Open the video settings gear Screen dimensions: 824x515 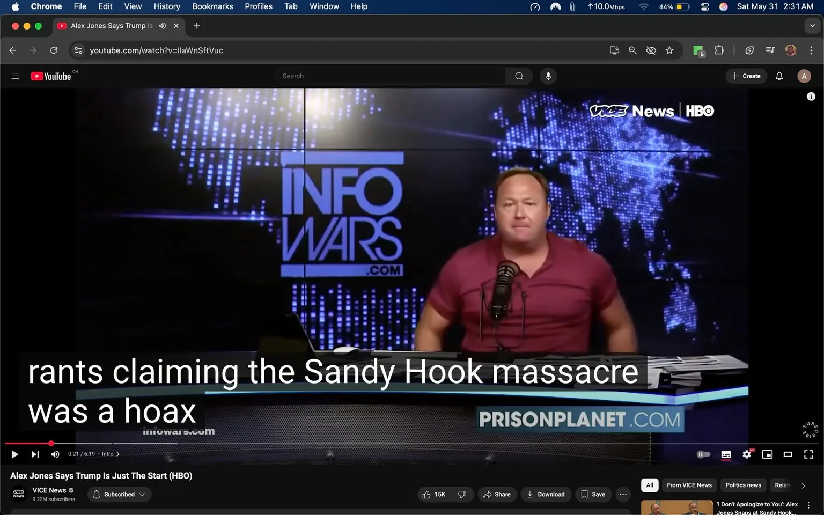pyautogui.click(x=747, y=454)
